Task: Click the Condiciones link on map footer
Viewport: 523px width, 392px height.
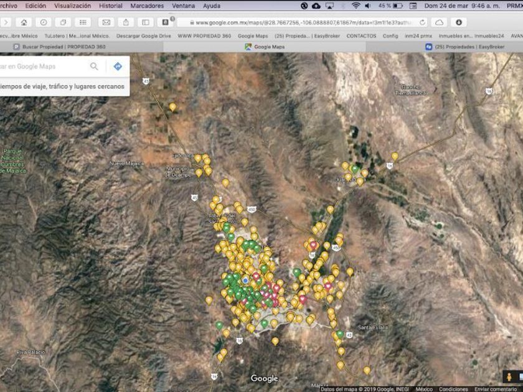Action: coord(453,389)
